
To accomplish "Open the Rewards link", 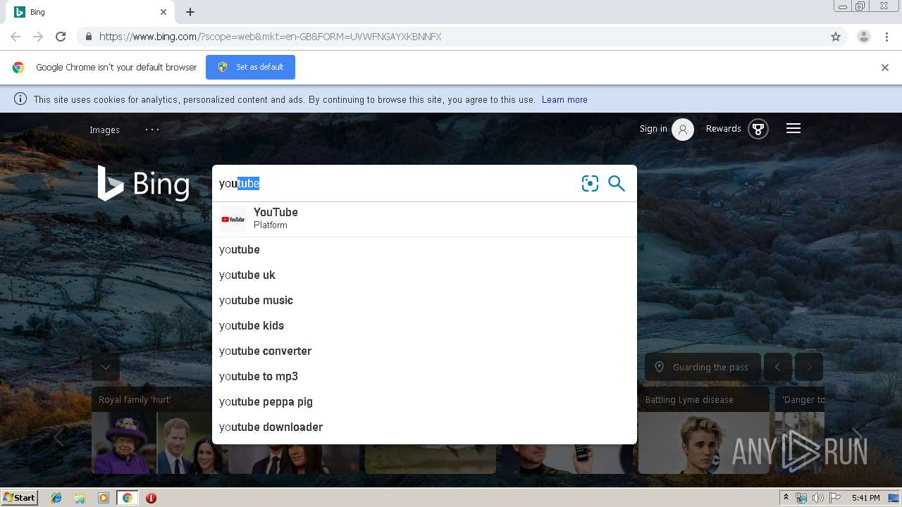I will [x=723, y=129].
